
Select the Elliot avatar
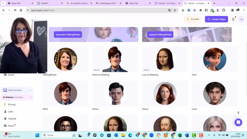[65, 93]
